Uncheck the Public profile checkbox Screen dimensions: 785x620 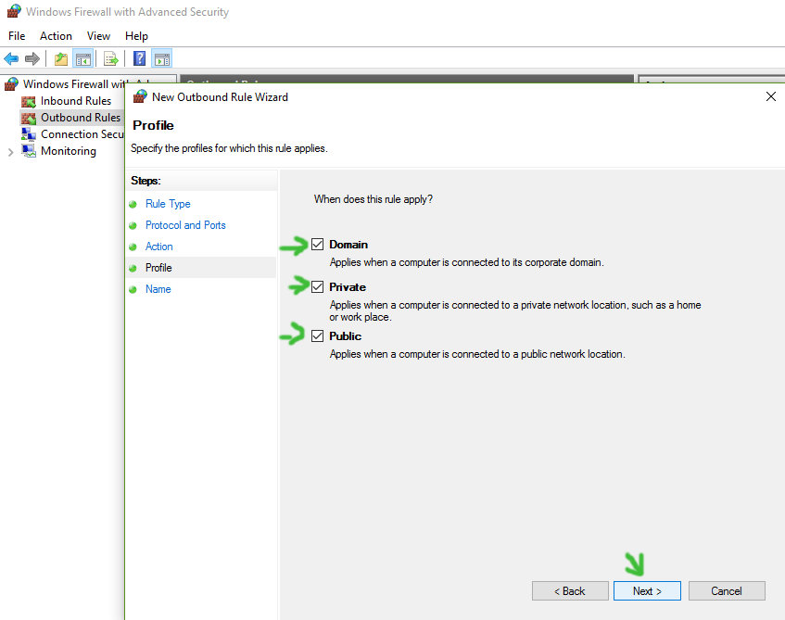tap(317, 336)
